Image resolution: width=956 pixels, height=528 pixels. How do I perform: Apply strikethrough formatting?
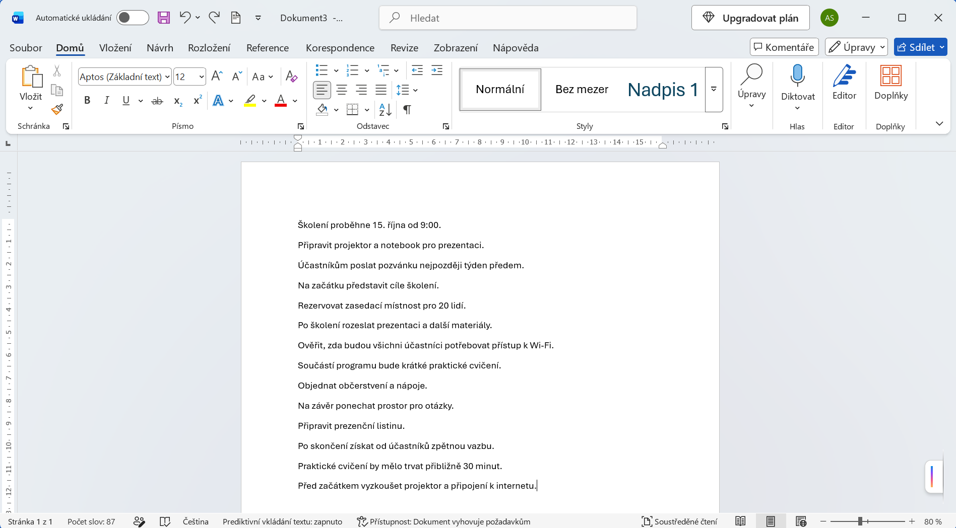coord(157,101)
